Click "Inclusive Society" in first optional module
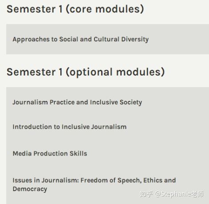 click(116, 102)
